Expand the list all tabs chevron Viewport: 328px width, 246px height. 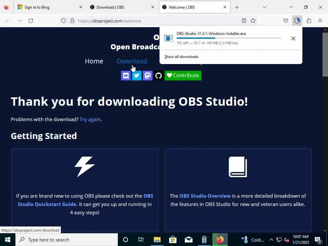pos(265,7)
